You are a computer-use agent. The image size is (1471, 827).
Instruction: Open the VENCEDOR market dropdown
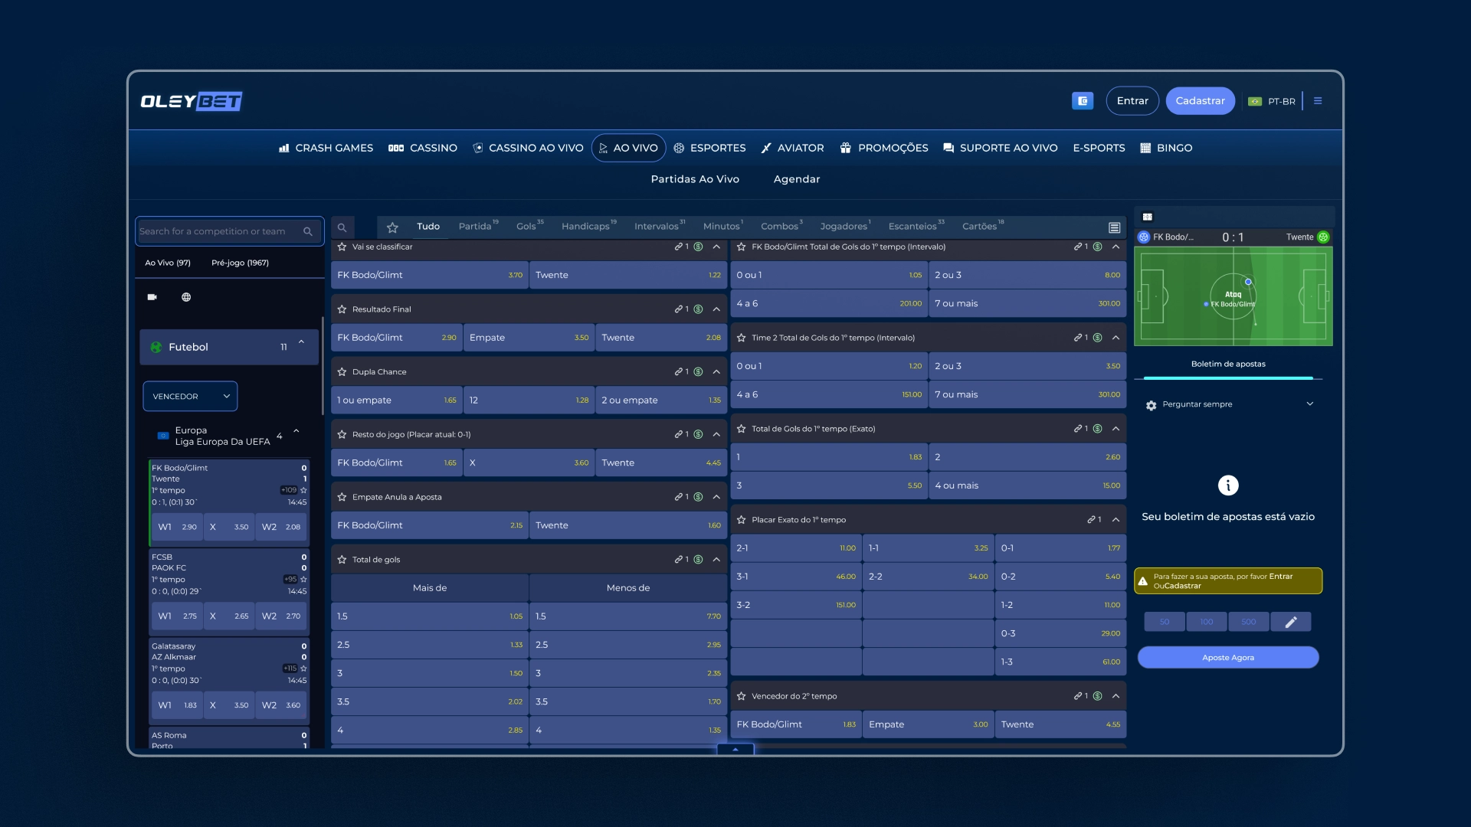pyautogui.click(x=190, y=397)
